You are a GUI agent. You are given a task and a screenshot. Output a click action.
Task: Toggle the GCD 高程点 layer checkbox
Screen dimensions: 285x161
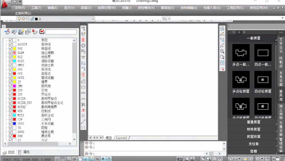[11, 73]
